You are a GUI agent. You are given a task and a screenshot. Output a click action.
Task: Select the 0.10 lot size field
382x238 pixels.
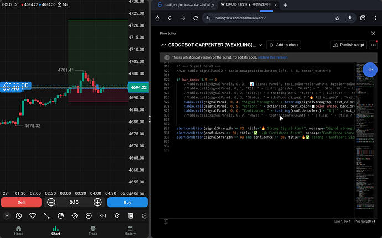click(x=74, y=202)
